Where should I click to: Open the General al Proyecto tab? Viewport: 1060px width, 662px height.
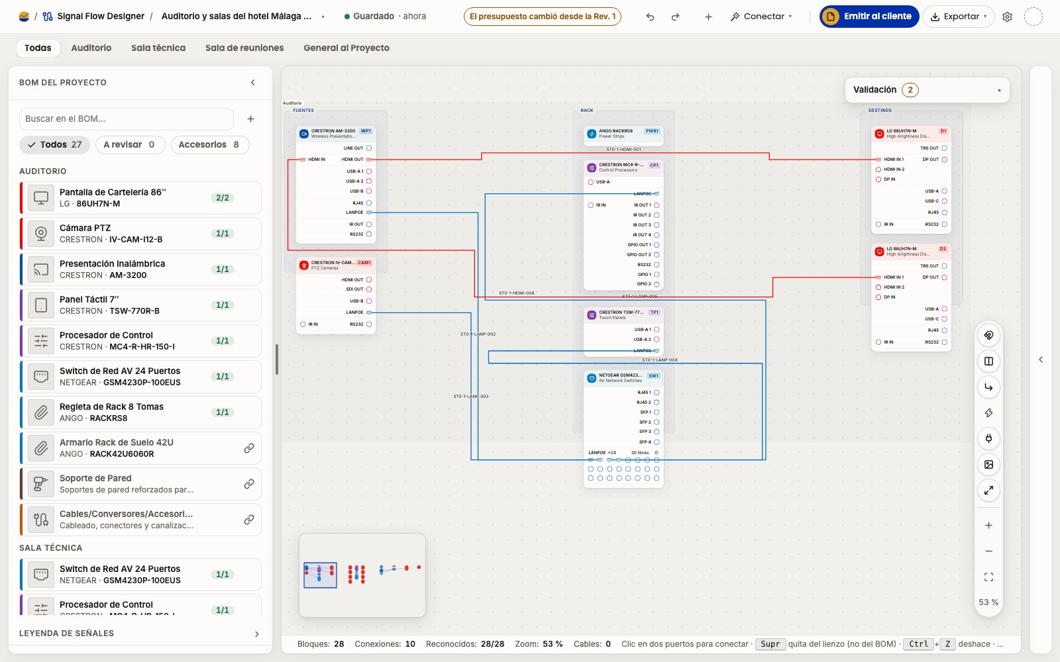346,48
